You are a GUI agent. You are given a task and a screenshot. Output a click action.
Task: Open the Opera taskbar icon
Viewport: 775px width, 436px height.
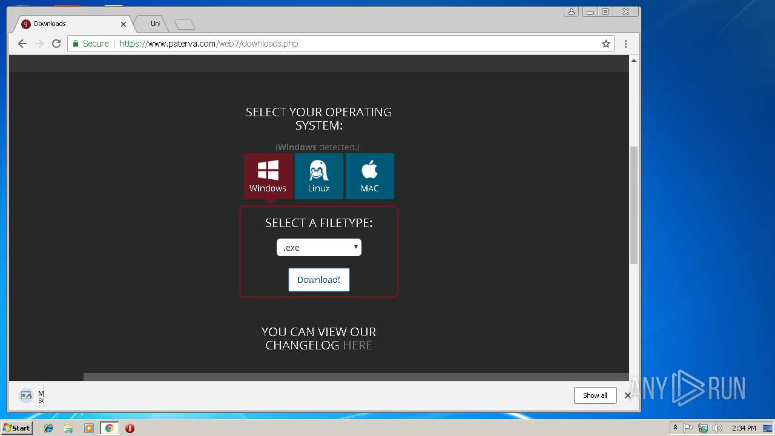pyautogui.click(x=130, y=428)
